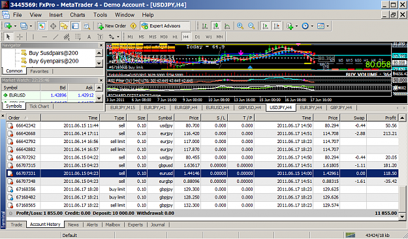Toggle the chart shift button
This screenshot has width=408, height=239.
277,25
